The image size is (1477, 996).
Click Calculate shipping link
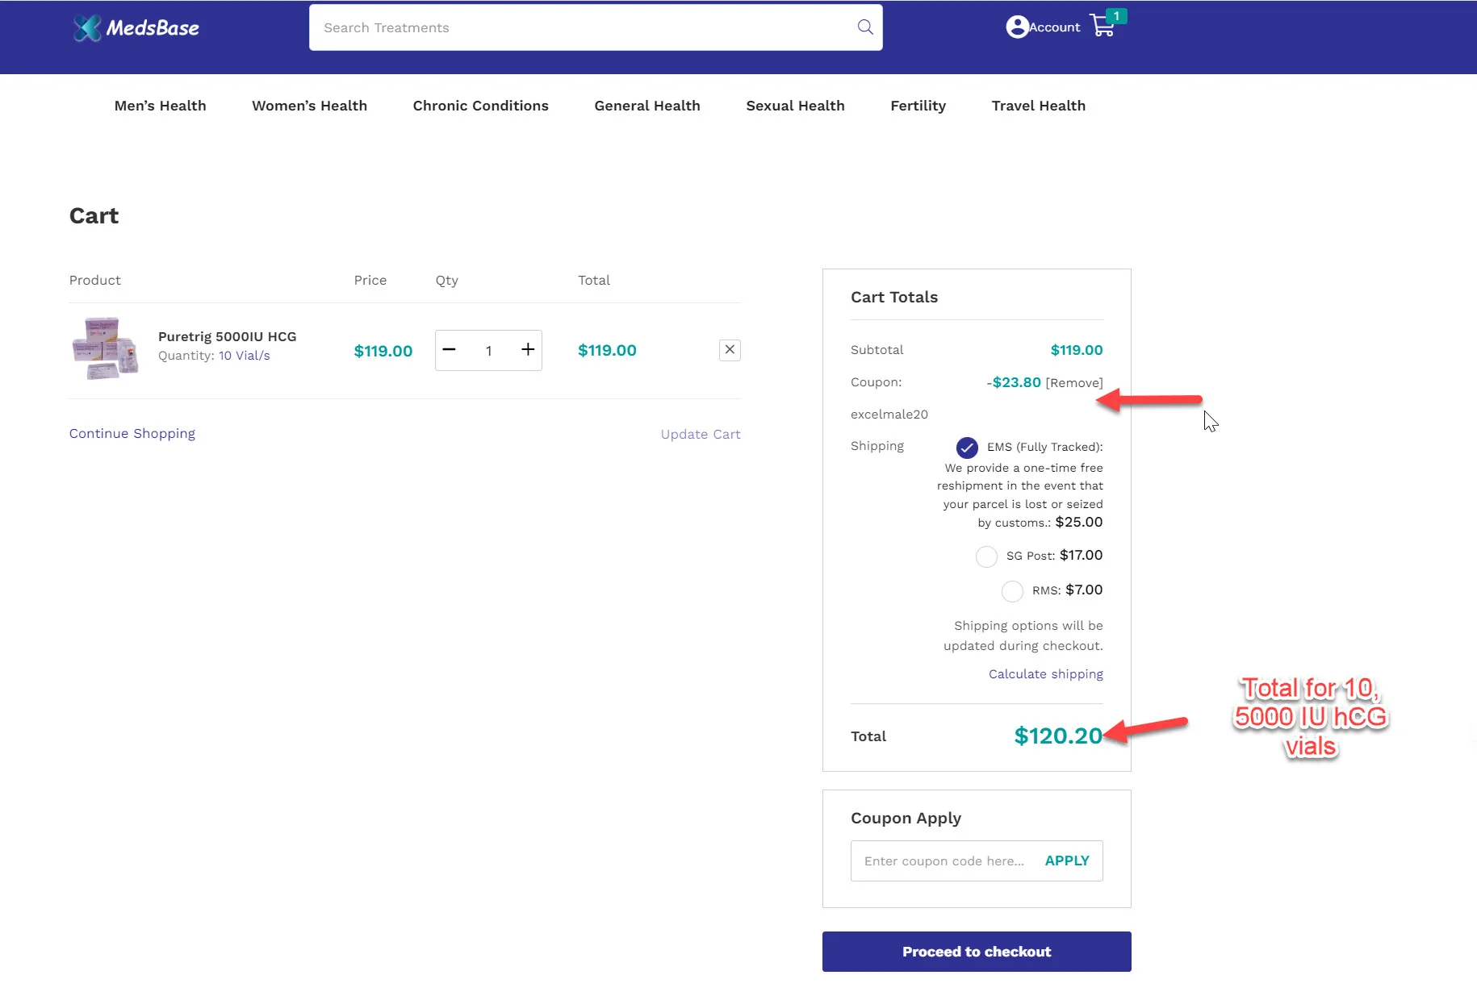point(1046,674)
